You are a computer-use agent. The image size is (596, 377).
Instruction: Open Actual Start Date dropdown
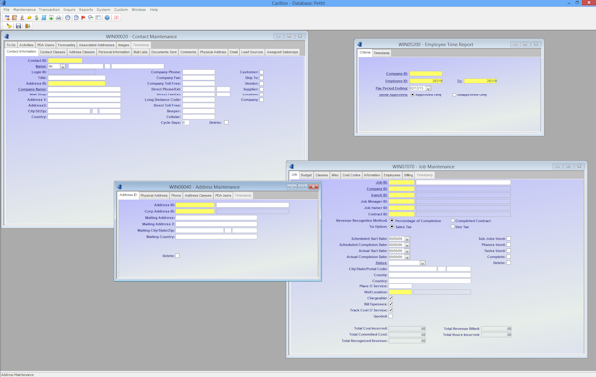(407, 251)
